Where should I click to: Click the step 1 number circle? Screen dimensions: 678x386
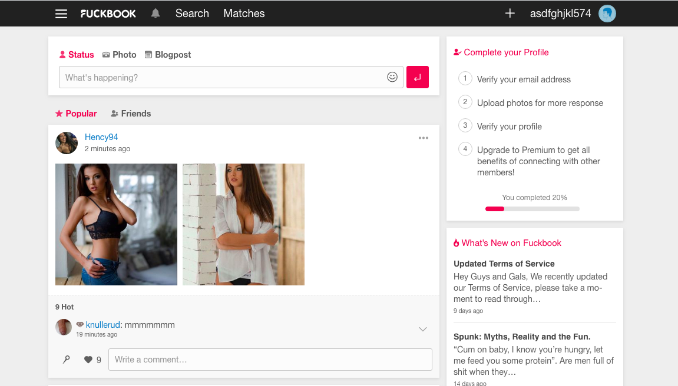465,78
